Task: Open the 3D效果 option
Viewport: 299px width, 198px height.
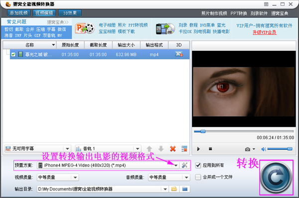Action: [70, 13]
